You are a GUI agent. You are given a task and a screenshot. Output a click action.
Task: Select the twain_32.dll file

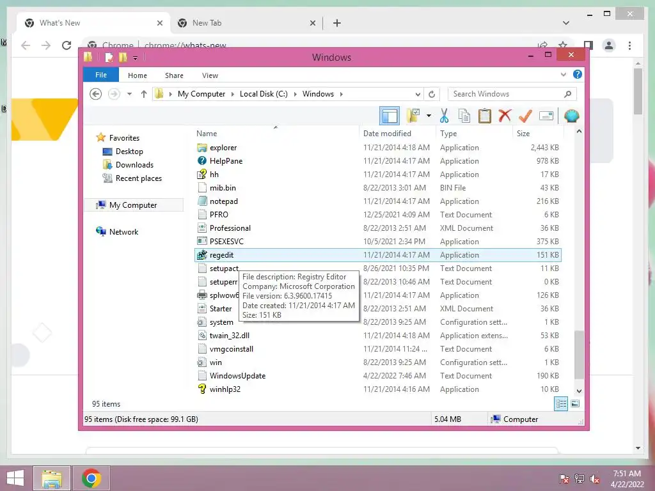pyautogui.click(x=377, y=335)
